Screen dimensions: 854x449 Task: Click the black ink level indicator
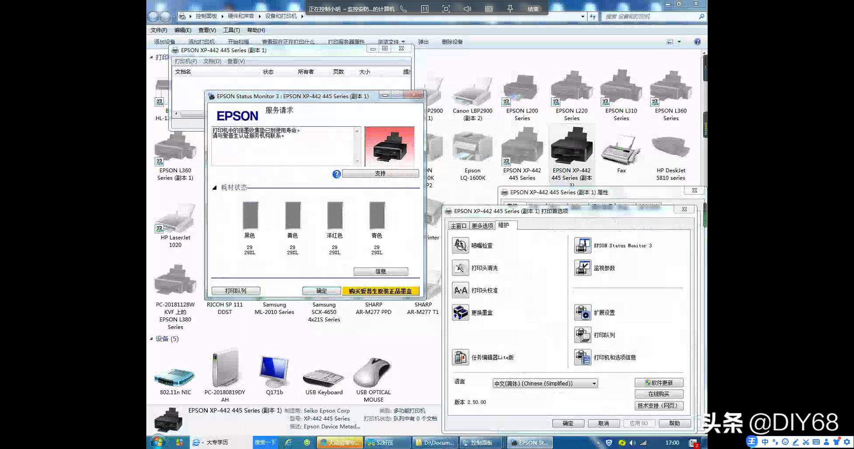(x=250, y=215)
